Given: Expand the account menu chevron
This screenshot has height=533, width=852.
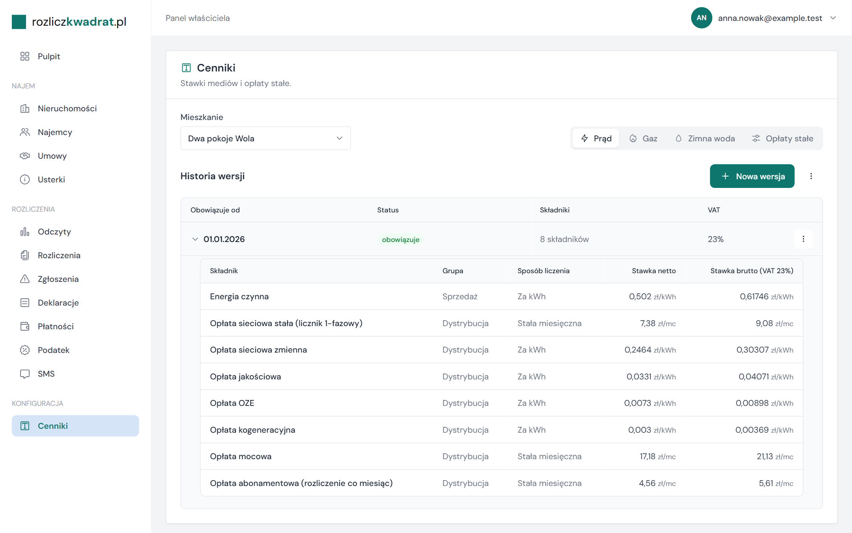Looking at the screenshot, I should [x=833, y=18].
